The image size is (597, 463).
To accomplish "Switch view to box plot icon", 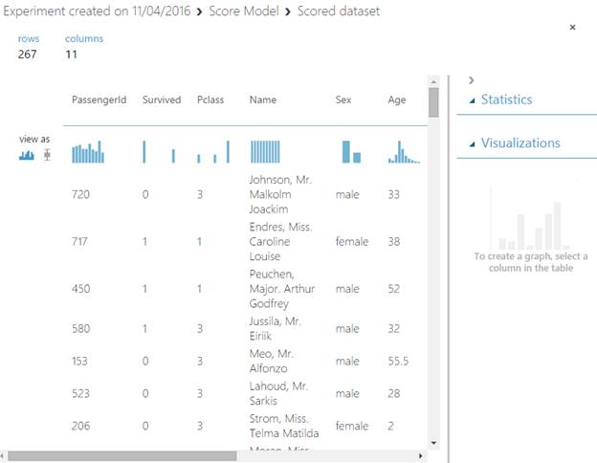I will click(47, 155).
